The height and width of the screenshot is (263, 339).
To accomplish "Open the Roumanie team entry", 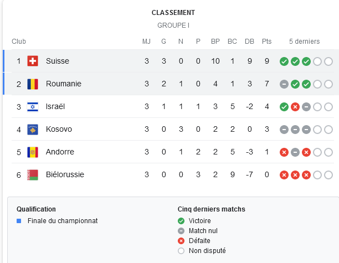I will (64, 84).
